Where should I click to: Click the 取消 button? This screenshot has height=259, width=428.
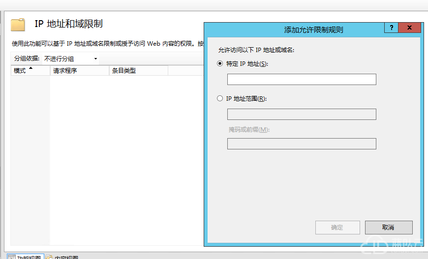pyautogui.click(x=389, y=228)
